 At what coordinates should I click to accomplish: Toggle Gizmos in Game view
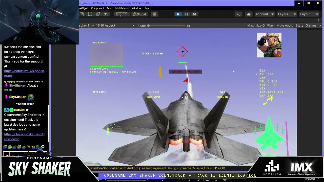[x=311, y=25]
